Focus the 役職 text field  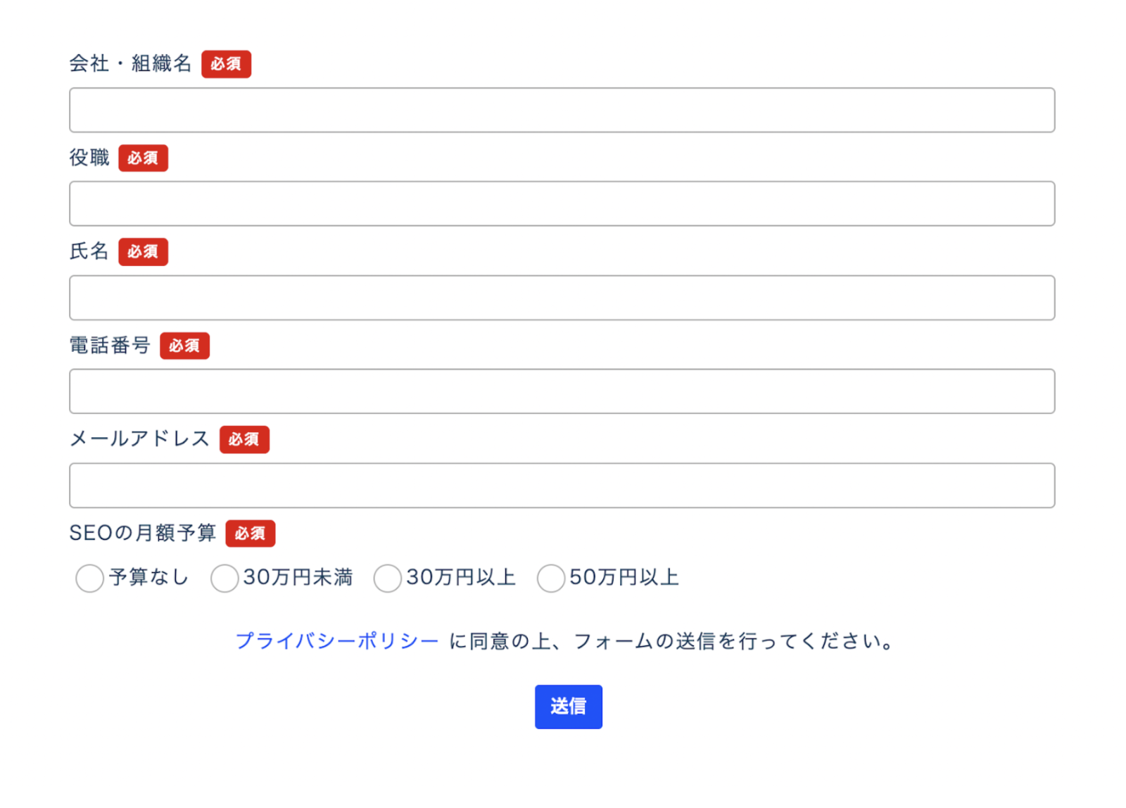562,203
